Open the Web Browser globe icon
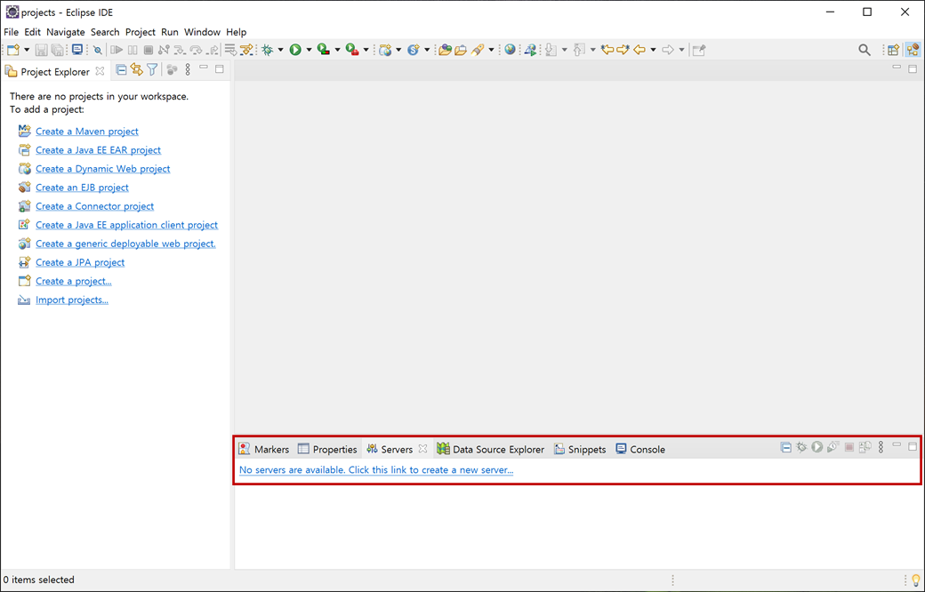Viewport: 925px width, 592px height. [x=510, y=50]
